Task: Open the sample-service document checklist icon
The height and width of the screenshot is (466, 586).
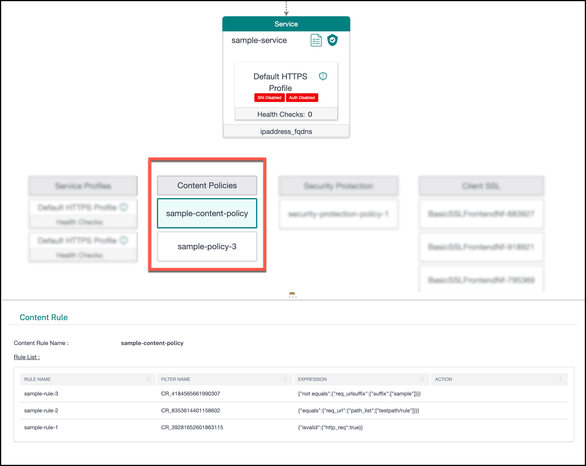Action: pyautogui.click(x=316, y=40)
